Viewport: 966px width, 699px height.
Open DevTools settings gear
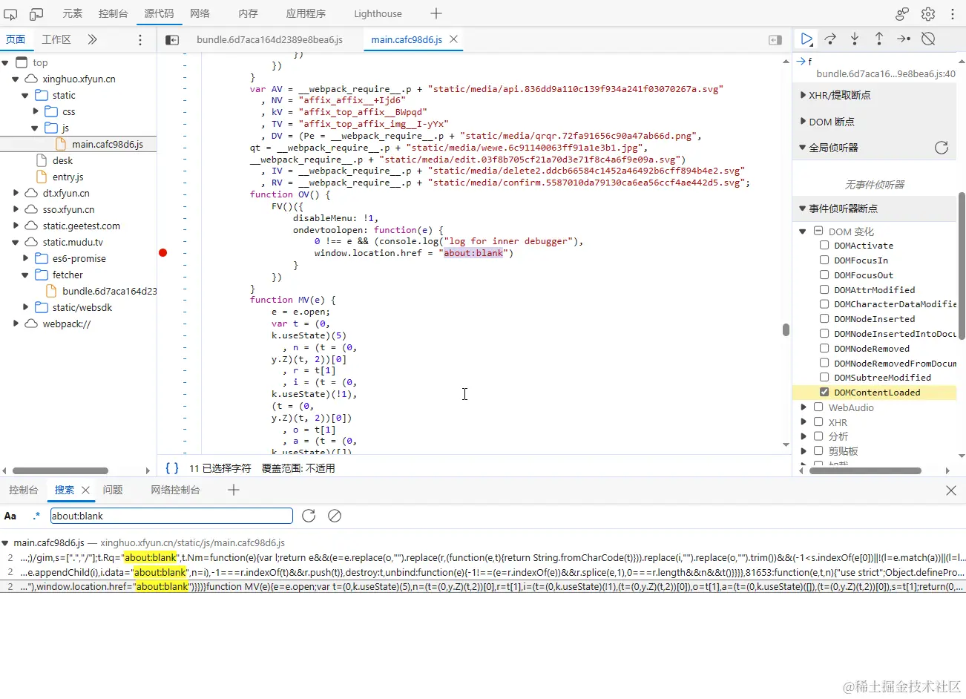[x=928, y=14]
